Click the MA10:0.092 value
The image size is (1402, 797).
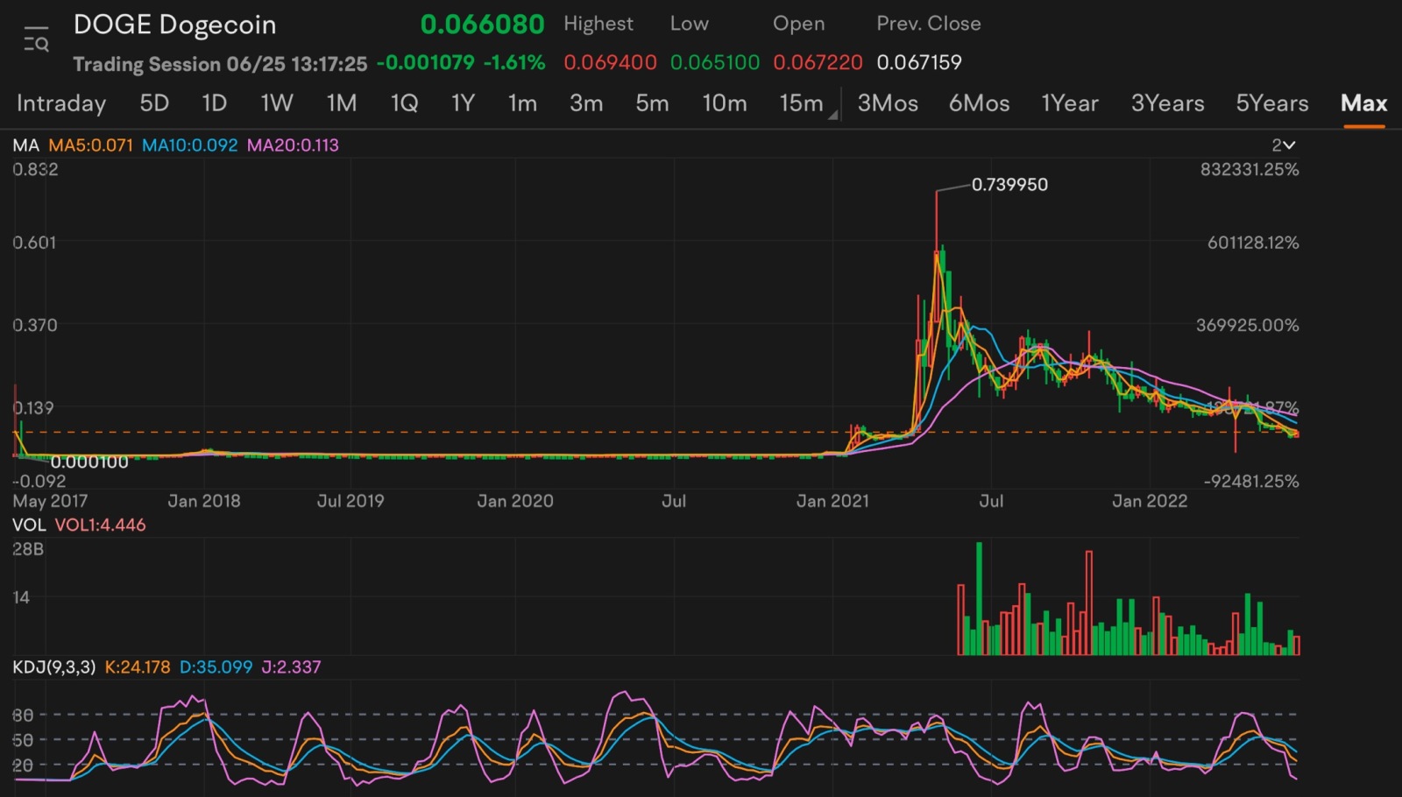coord(190,145)
